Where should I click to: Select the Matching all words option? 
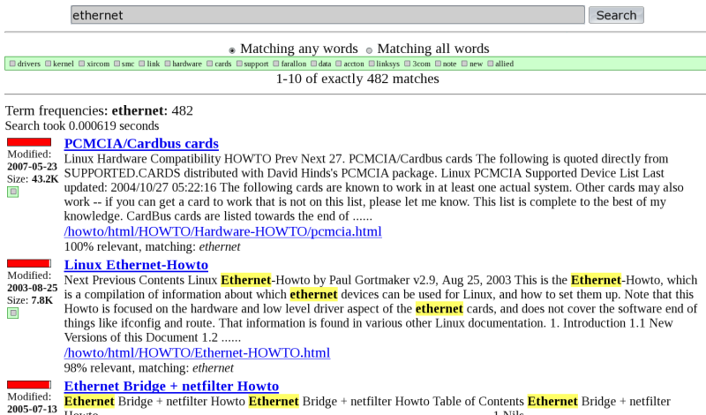tap(369, 50)
